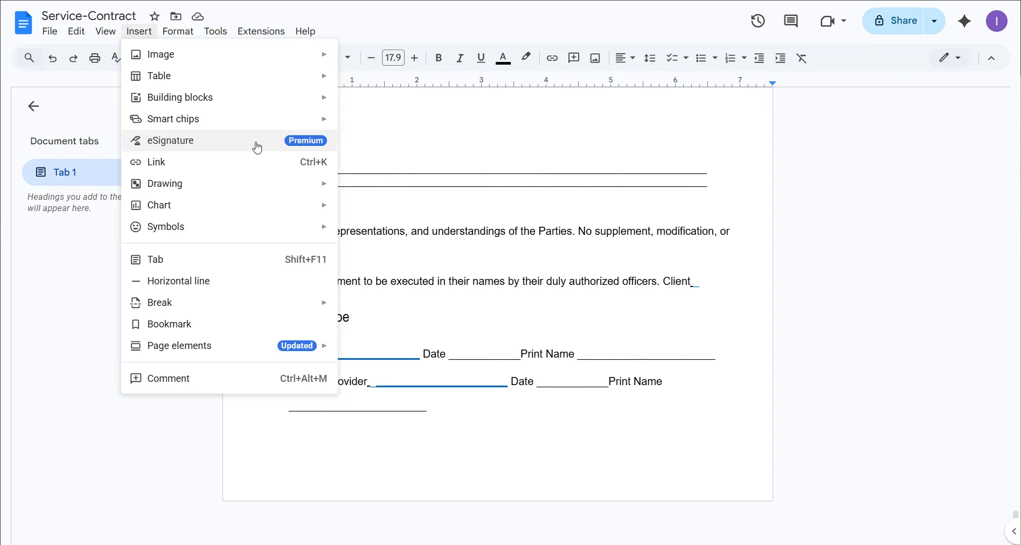Viewport: 1021px width, 545px height.
Task: Open the comments history icon
Action: [x=791, y=21]
